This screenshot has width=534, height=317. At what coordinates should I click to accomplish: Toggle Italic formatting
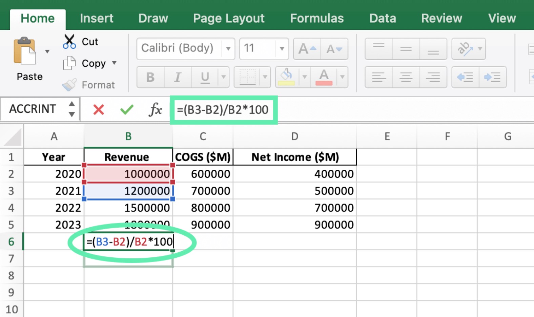(x=178, y=77)
